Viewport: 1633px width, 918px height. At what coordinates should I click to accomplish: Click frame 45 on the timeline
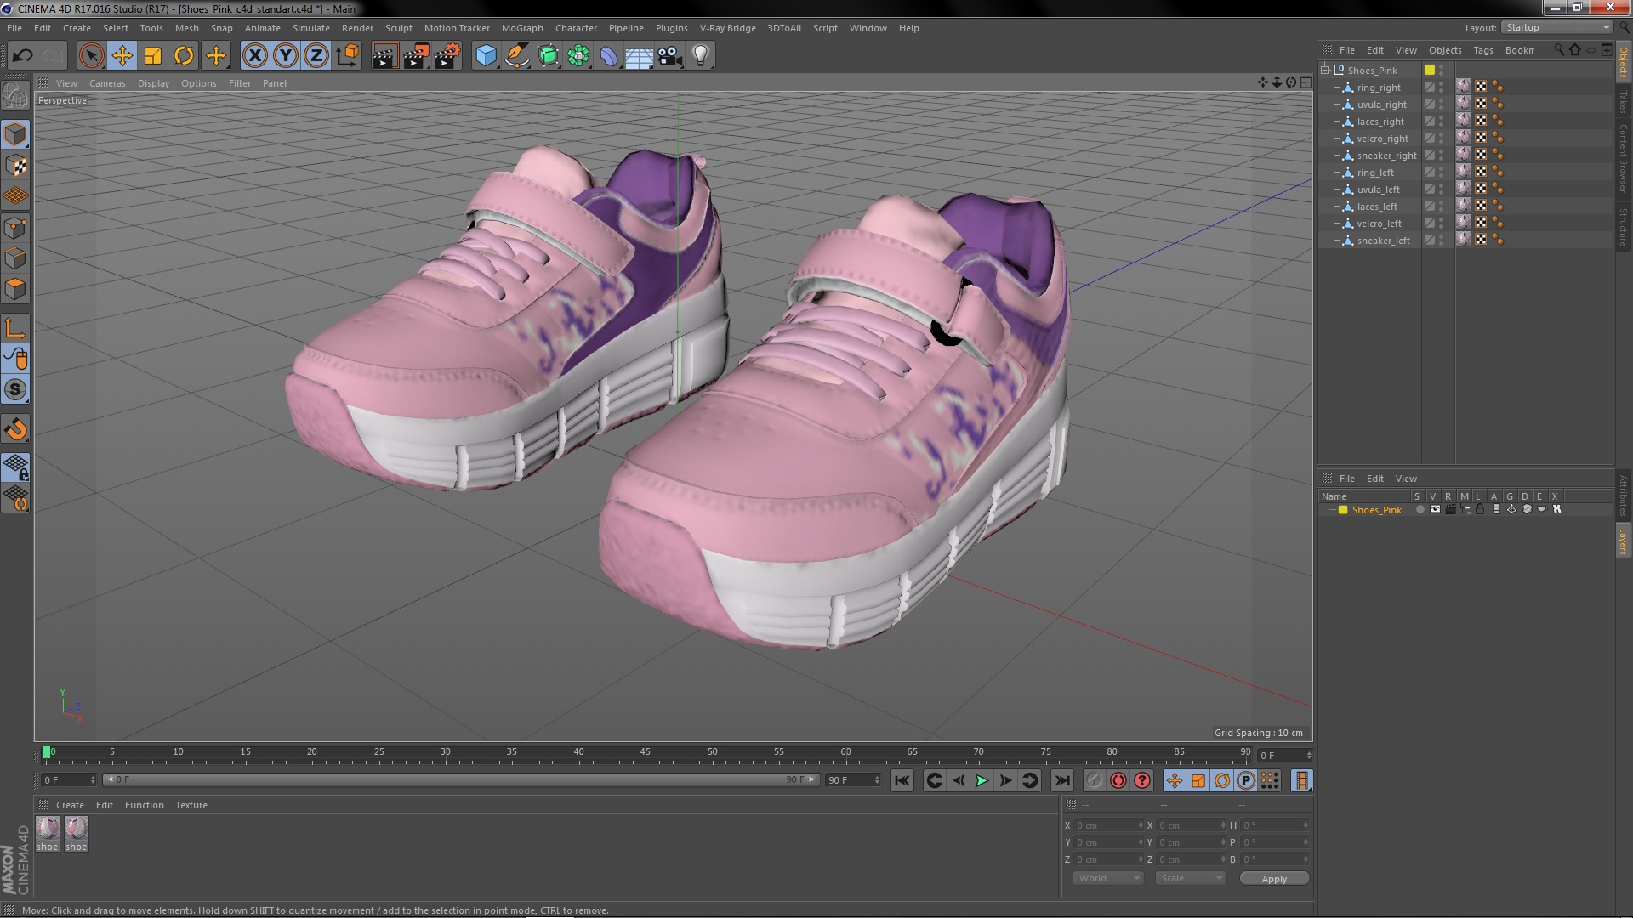coord(646,752)
